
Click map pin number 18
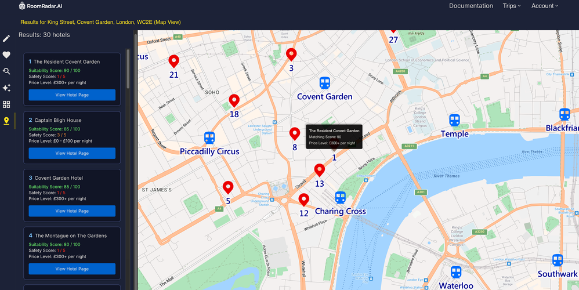[x=234, y=101]
